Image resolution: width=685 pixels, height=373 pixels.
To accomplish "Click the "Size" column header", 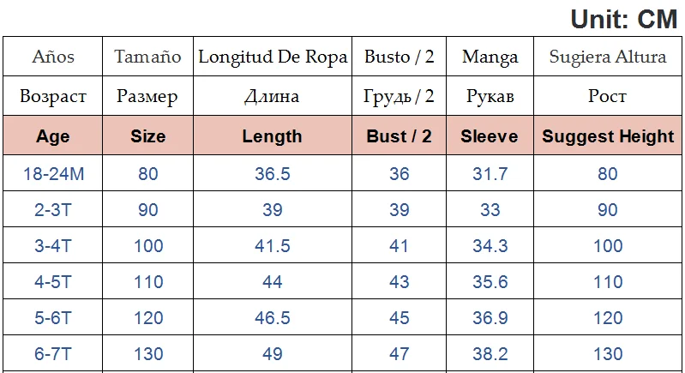I will [148, 135].
